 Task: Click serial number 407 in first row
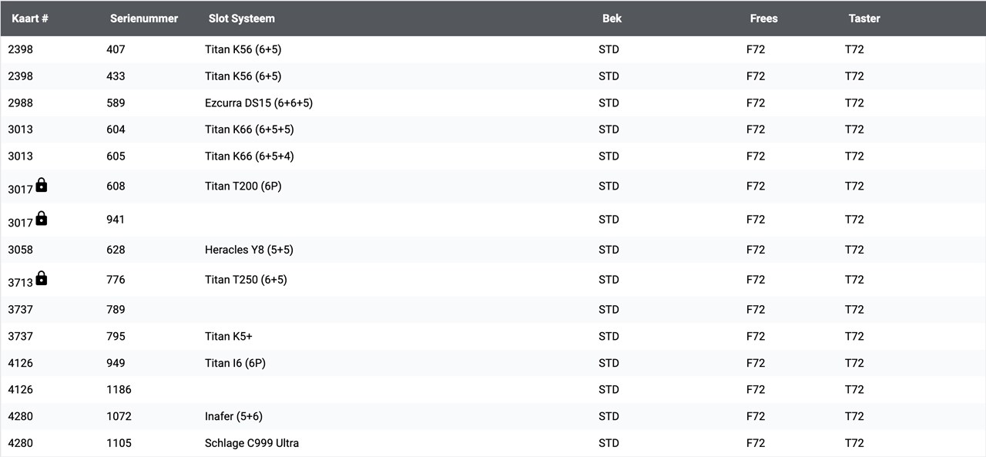coord(116,49)
